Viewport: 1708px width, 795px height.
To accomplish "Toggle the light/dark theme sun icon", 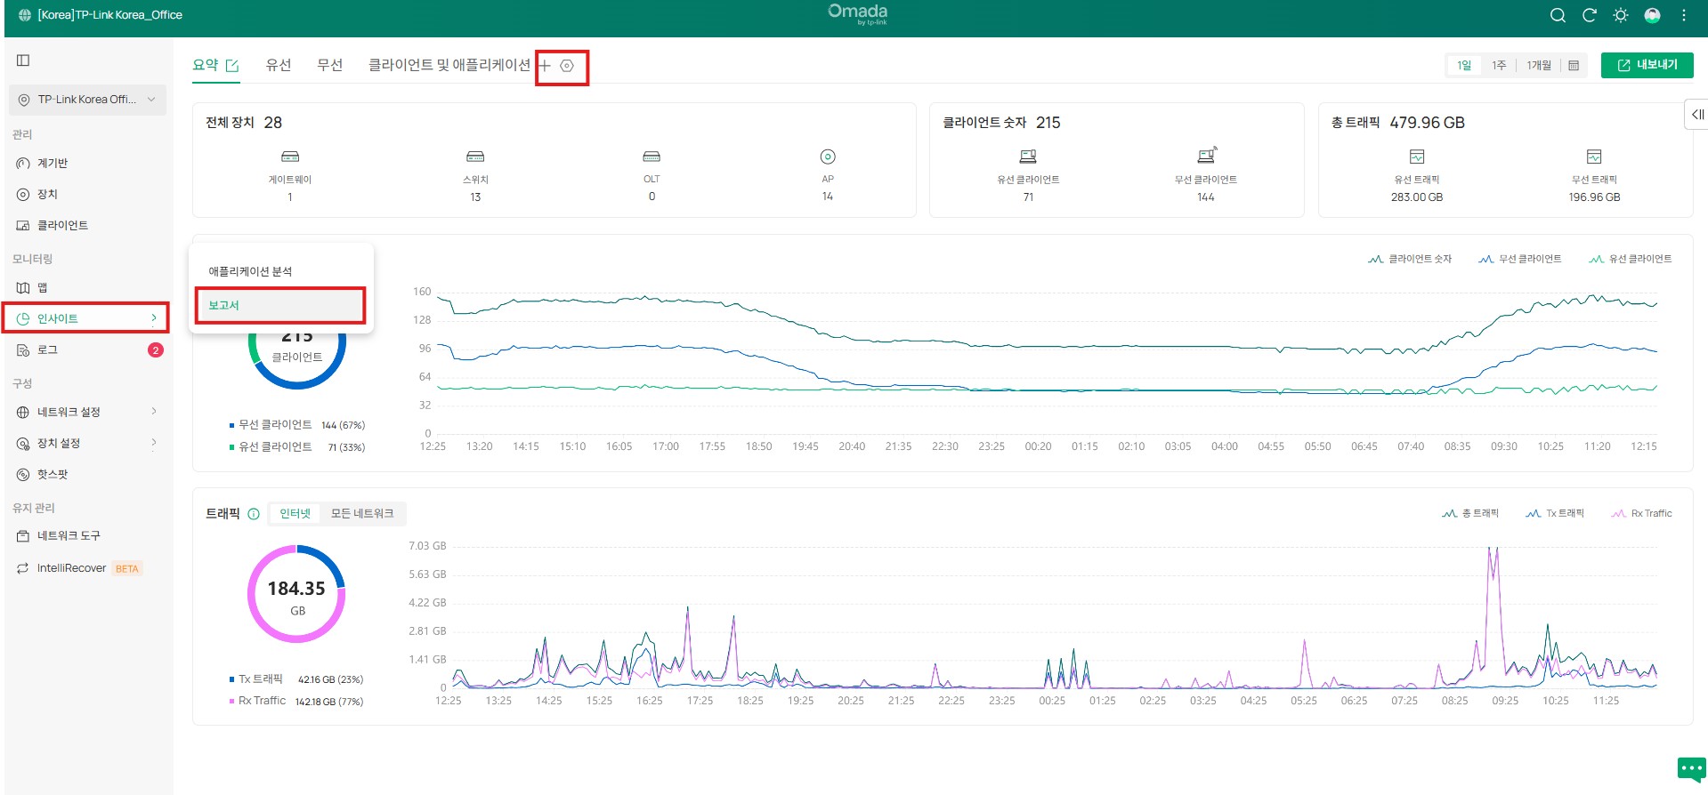I will [1621, 15].
